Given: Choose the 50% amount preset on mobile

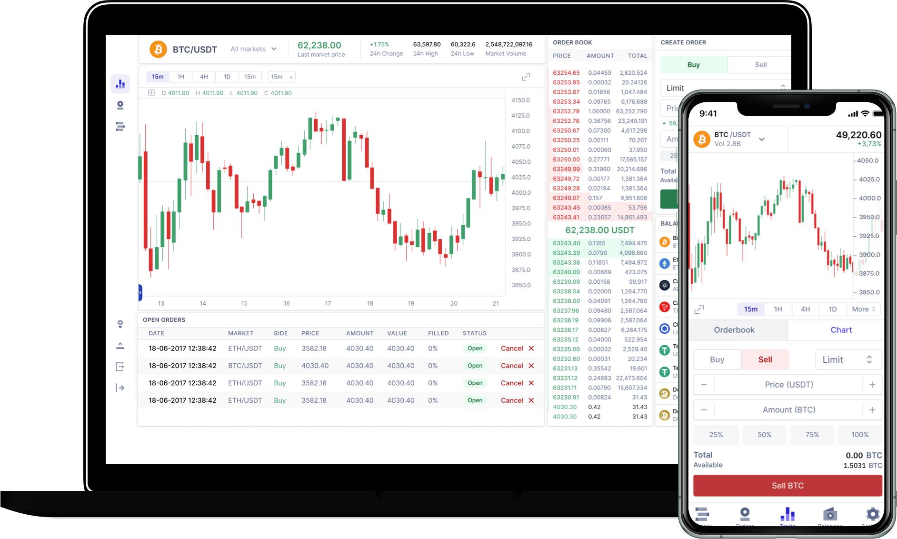Looking at the screenshot, I should [764, 435].
